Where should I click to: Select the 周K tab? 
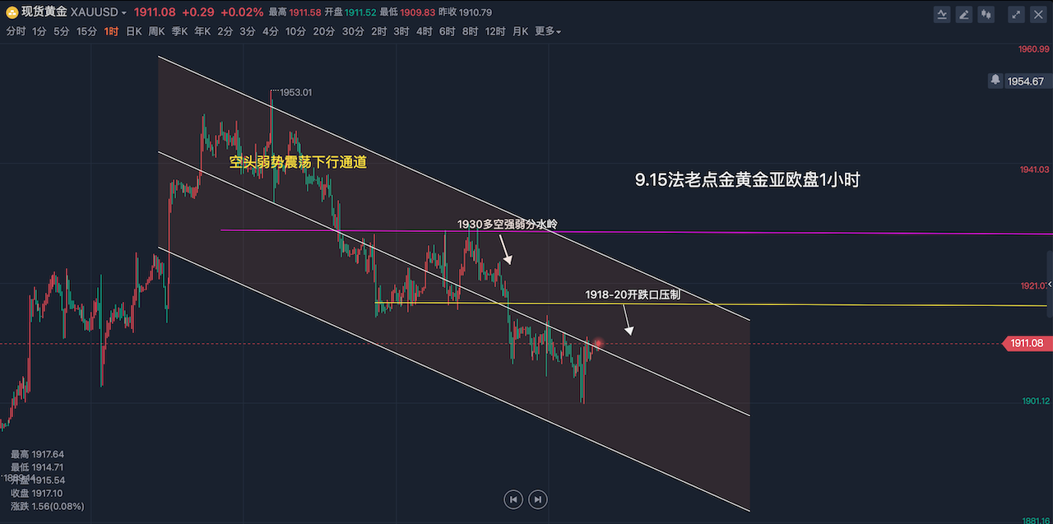[156, 31]
